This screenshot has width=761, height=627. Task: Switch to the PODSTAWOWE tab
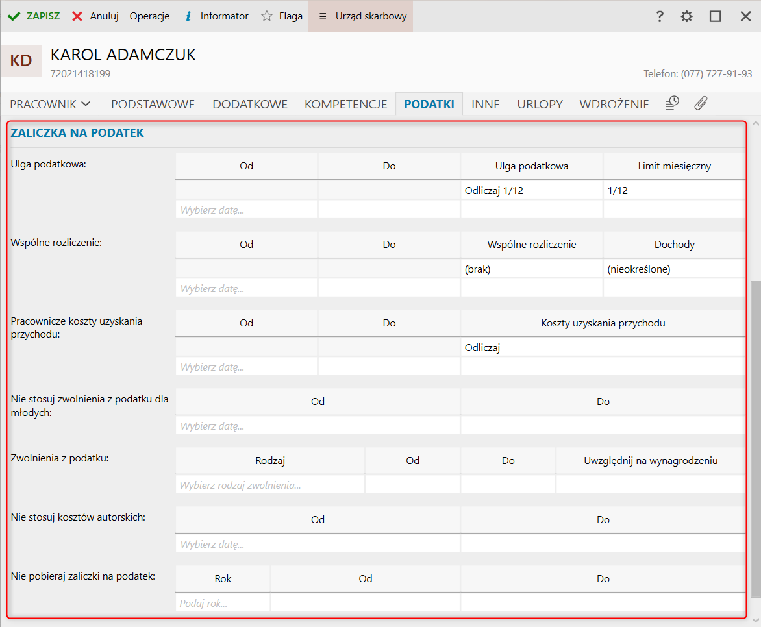153,104
